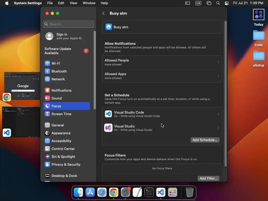Viewport: 268px width, 201px height.
Task: Open the Code folder on desktop
Action: pos(258,38)
